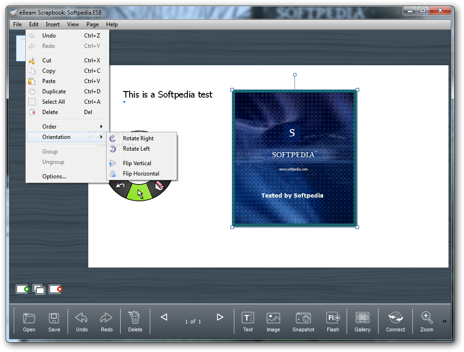Viewport: 464px width, 352px height.
Task: Click the rotation handle above the selected image
Action: tap(295, 75)
